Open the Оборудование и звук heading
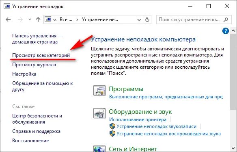The width and height of the screenshot is (237, 152). [140, 112]
